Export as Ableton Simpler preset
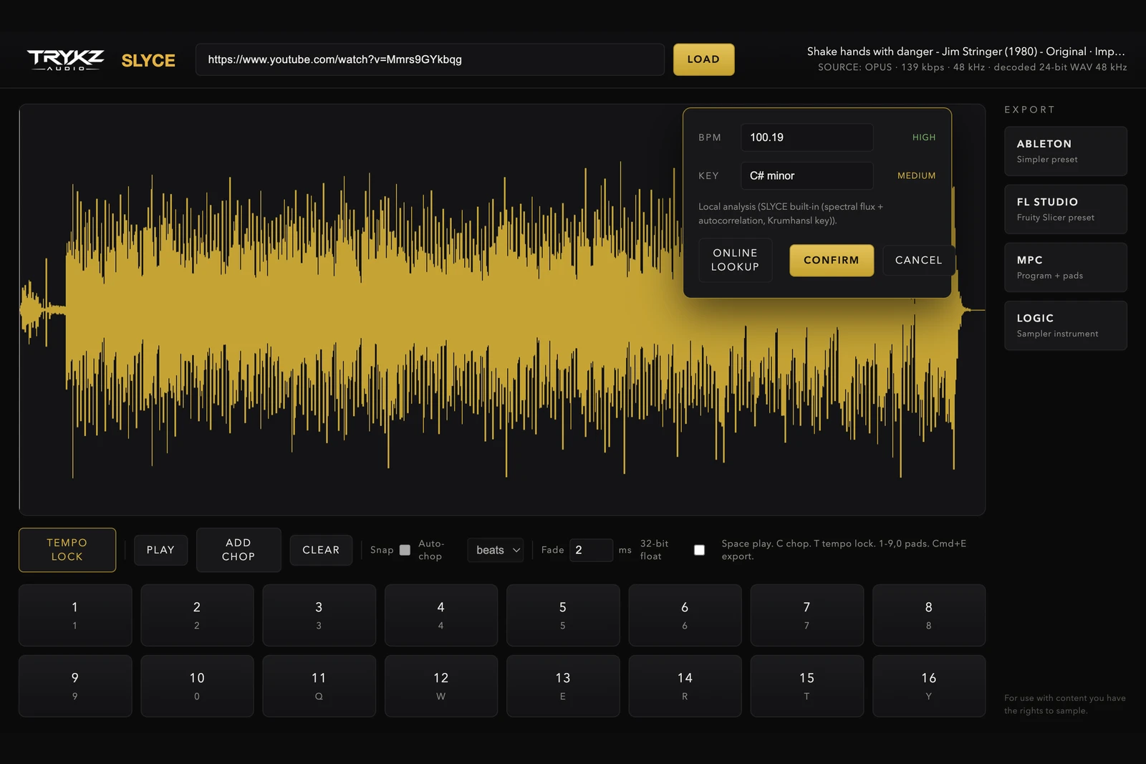Image resolution: width=1146 pixels, height=764 pixels. [1065, 151]
